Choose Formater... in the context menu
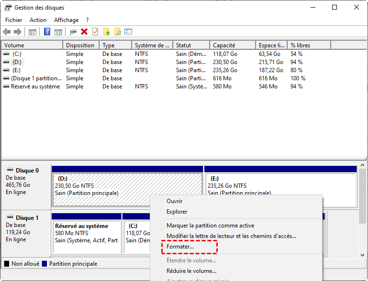The image size is (368, 281). coord(180,247)
